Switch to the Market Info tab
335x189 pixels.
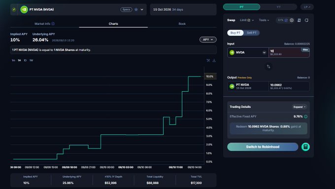click(x=44, y=24)
